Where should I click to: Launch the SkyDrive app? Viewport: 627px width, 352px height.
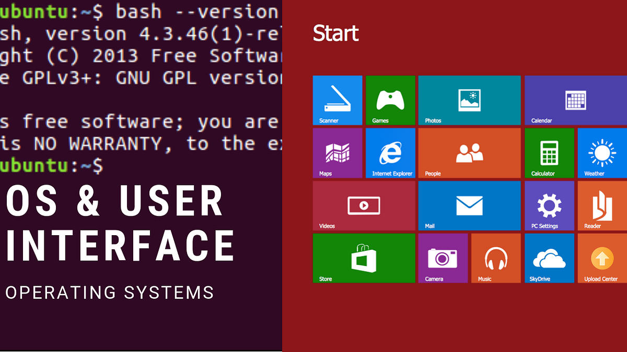(x=549, y=258)
